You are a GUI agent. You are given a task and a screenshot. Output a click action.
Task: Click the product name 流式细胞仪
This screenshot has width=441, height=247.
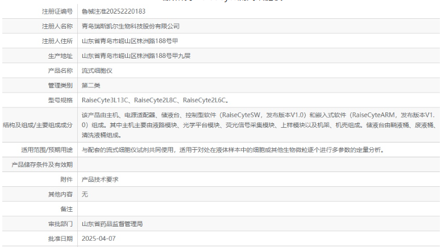tap(97, 71)
